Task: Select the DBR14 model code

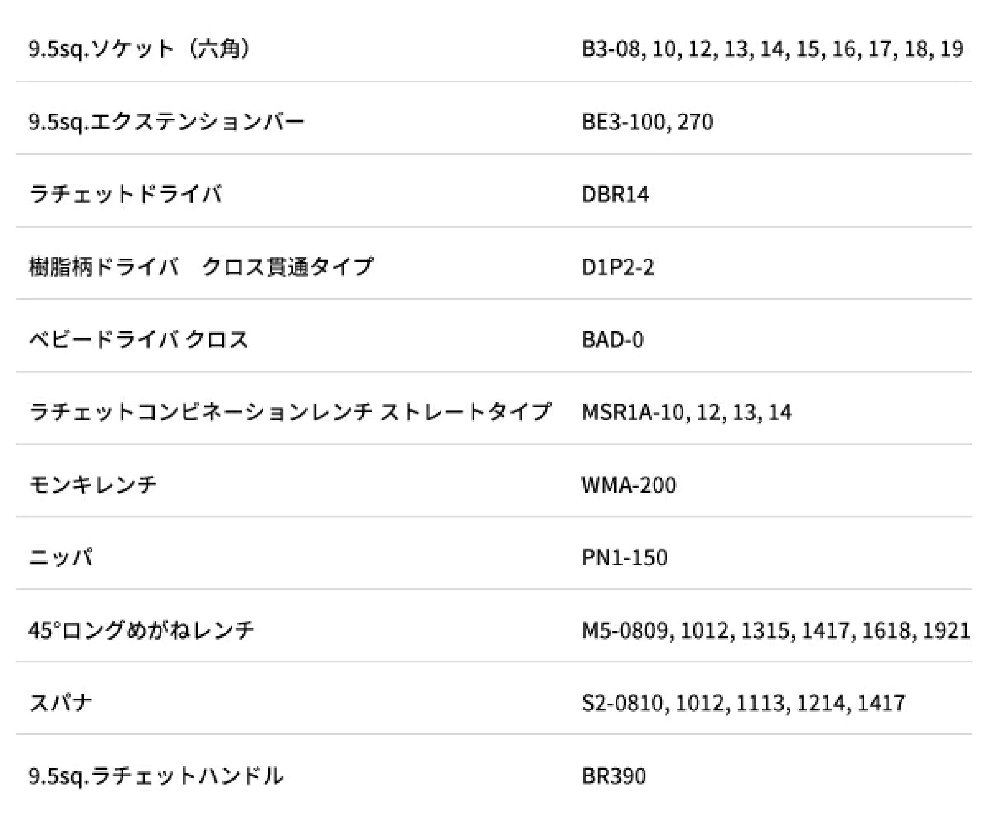Action: click(x=615, y=194)
